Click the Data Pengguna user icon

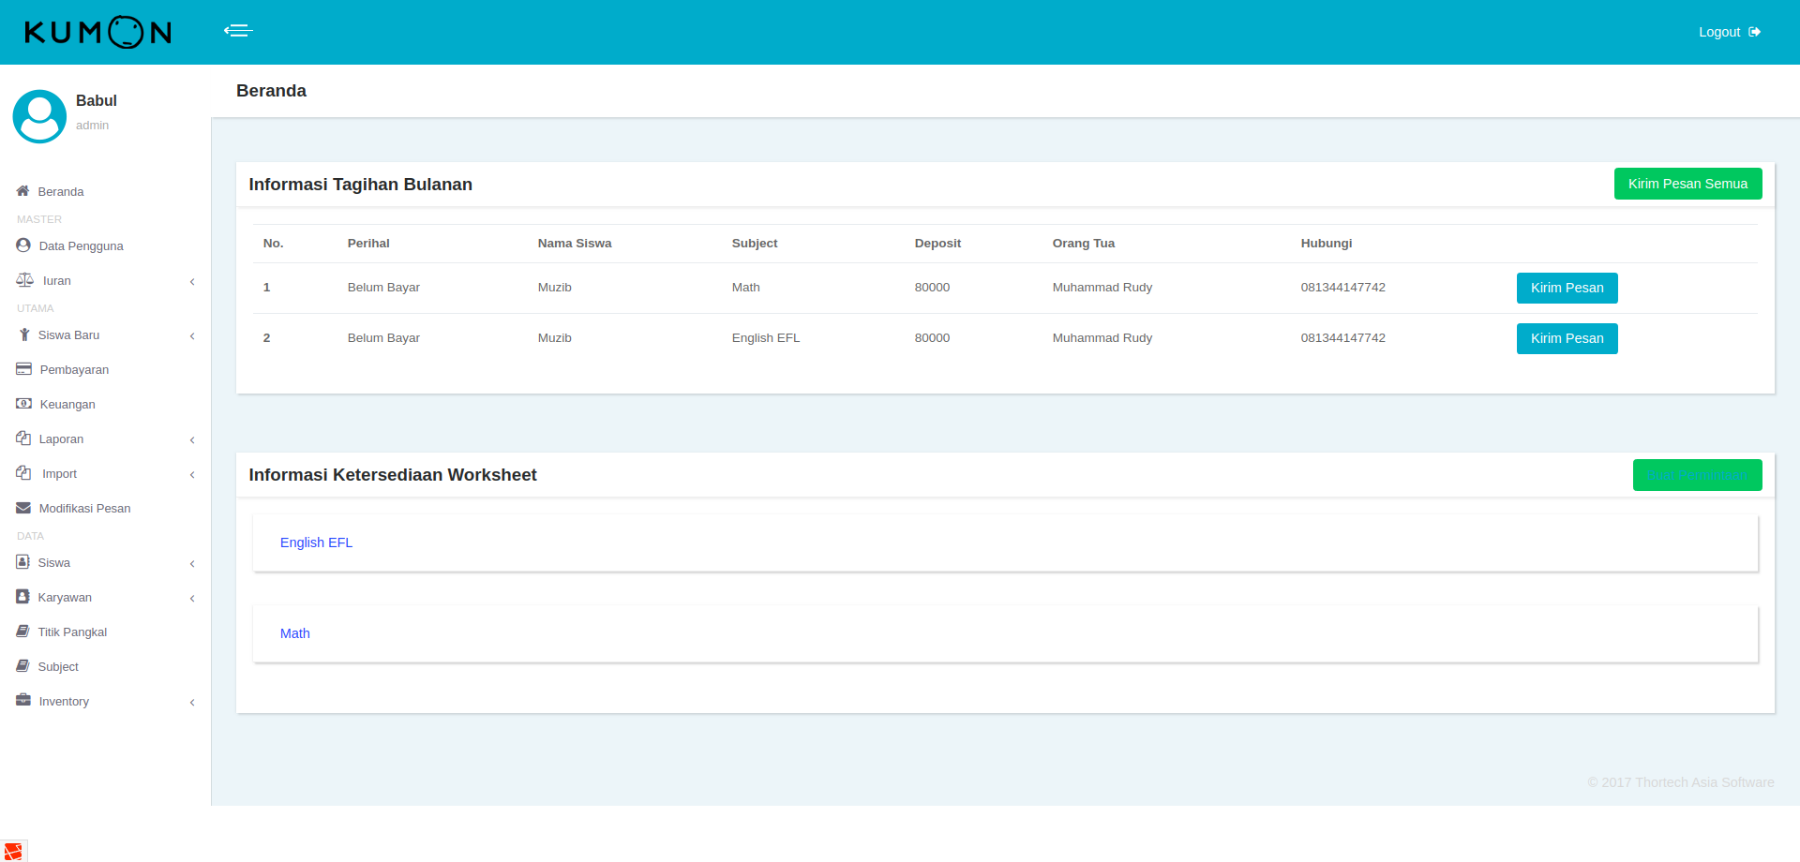coord(23,245)
